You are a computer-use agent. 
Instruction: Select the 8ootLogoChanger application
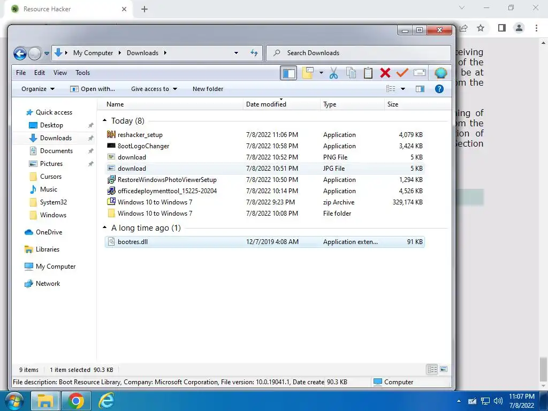point(265,146)
